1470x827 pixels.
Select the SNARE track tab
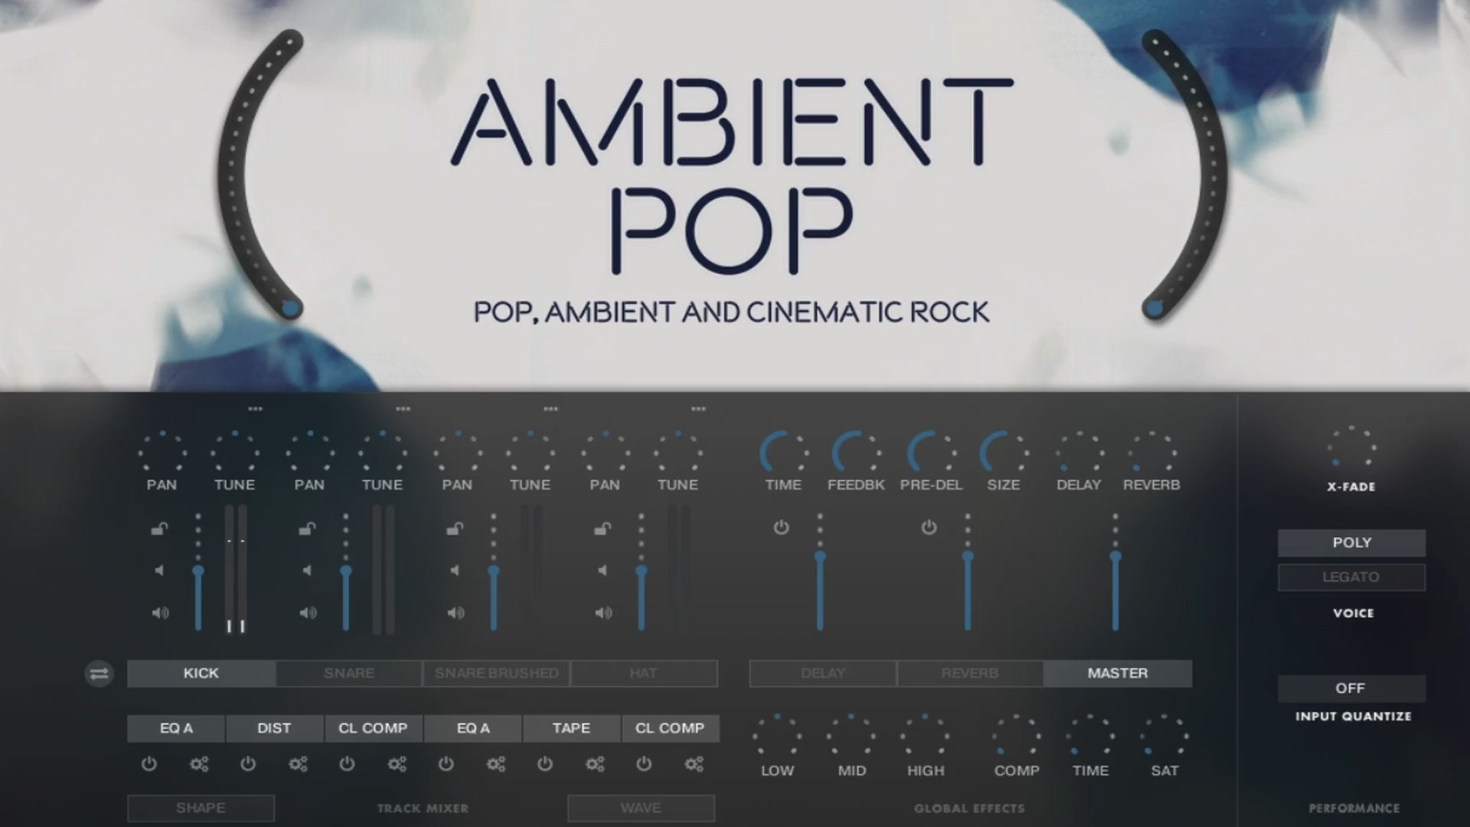tap(349, 673)
